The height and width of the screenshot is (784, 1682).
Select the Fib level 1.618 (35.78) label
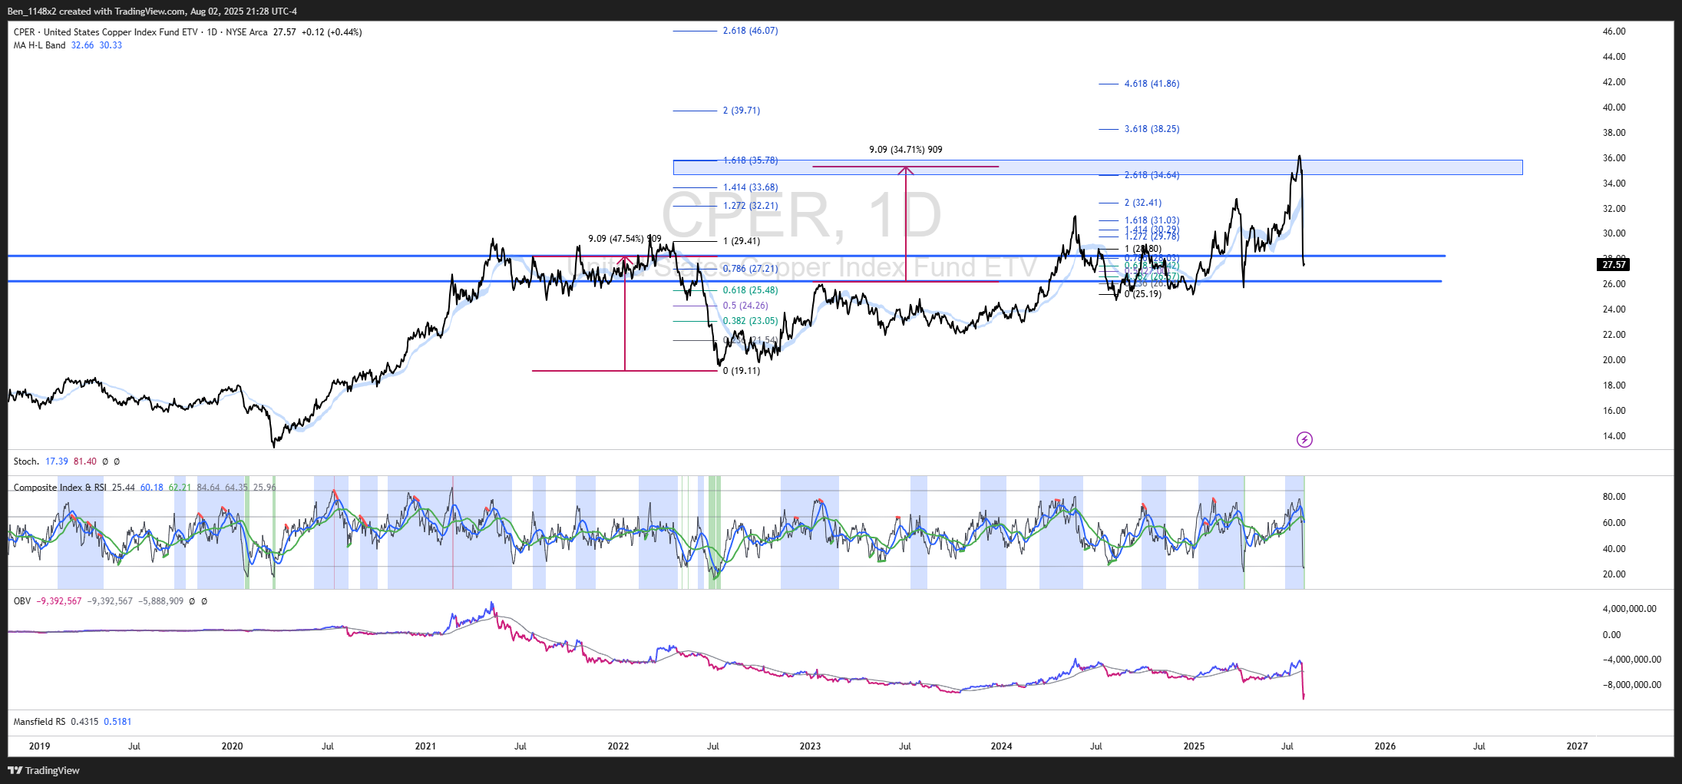point(750,160)
